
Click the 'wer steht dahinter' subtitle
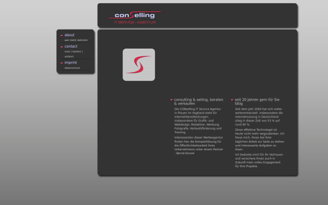[x=76, y=40]
